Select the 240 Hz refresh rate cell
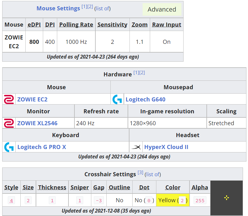Image resolution: width=248 pixels, height=216 pixels. (x=101, y=123)
